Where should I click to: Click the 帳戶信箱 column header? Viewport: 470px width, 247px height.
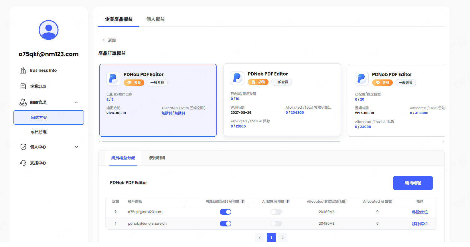[x=135, y=202]
